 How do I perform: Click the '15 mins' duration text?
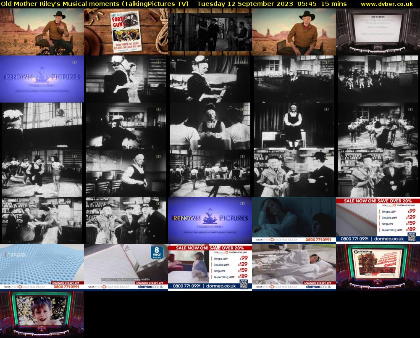coord(334,4)
